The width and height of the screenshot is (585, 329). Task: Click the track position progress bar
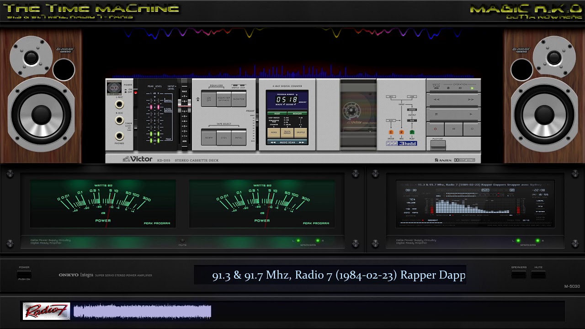pos(475,223)
